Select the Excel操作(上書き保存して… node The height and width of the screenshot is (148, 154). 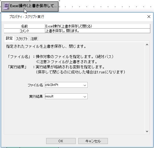pos(30,7)
